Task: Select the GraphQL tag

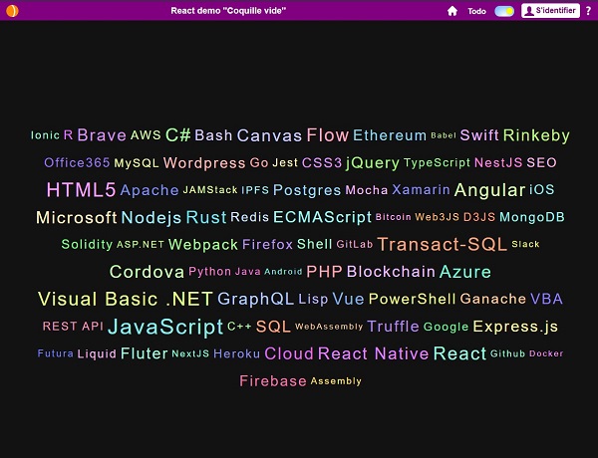Action: coord(255,299)
